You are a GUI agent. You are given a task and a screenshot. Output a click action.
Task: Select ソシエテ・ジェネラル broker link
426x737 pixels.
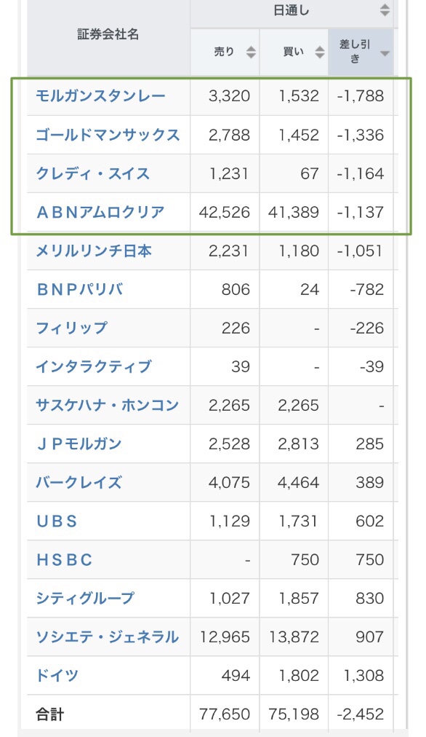[x=108, y=636]
